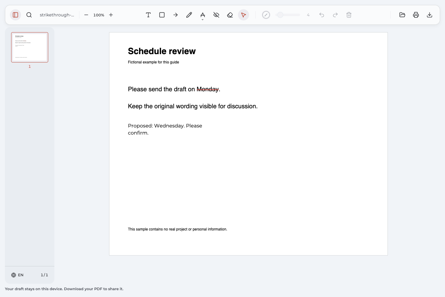445x297 pixels.
Task: Undo the last action
Action: 322,15
